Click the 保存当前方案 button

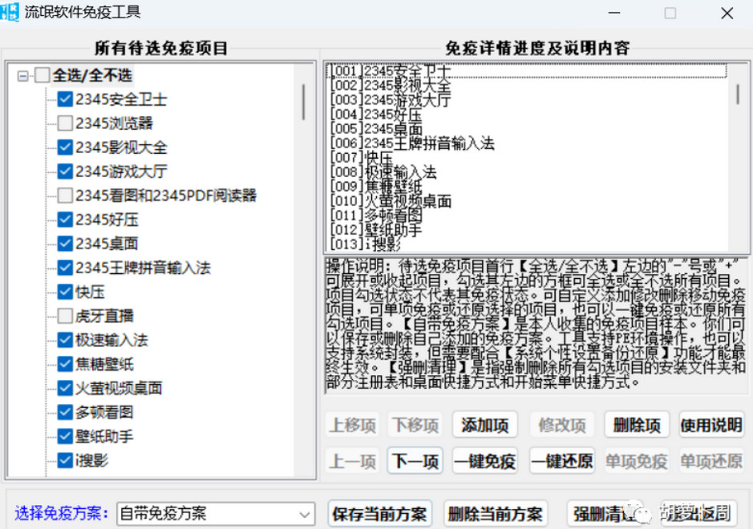click(380, 514)
